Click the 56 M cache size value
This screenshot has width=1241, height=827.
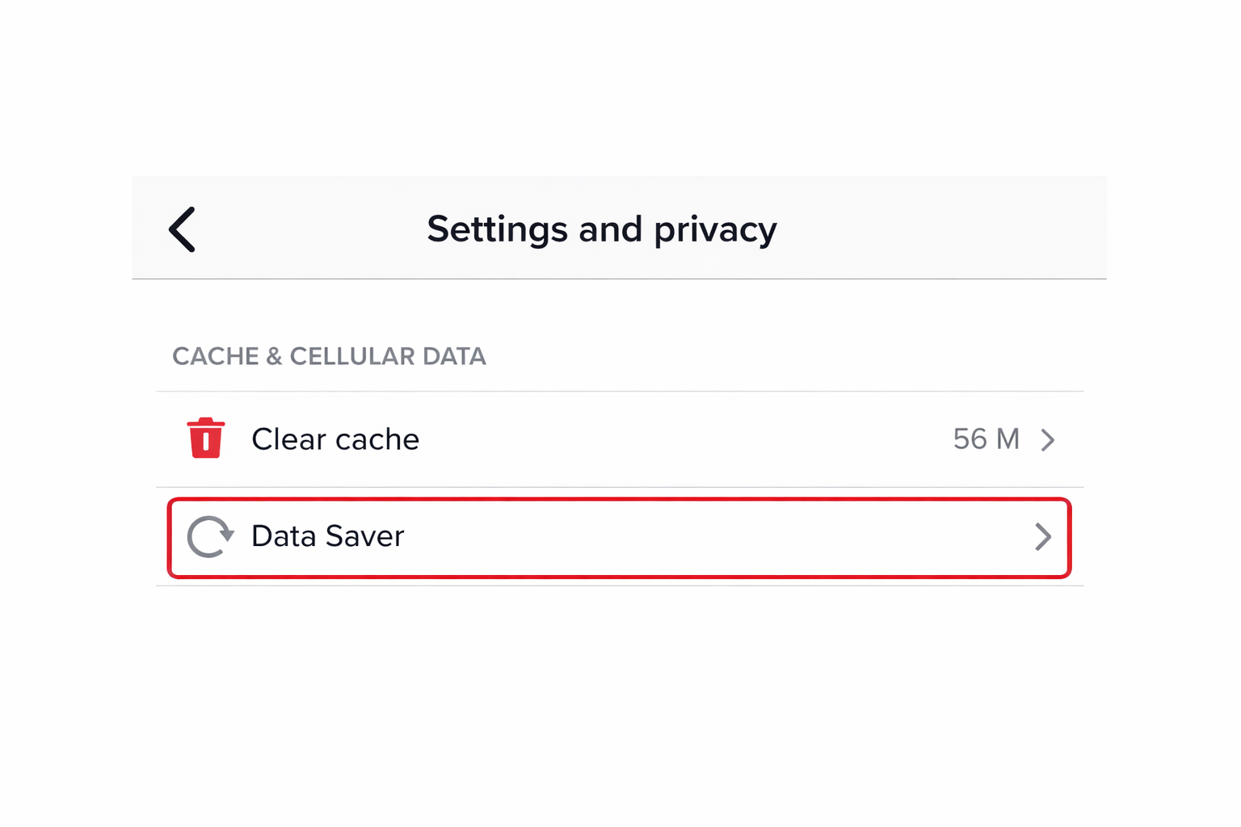[986, 439]
